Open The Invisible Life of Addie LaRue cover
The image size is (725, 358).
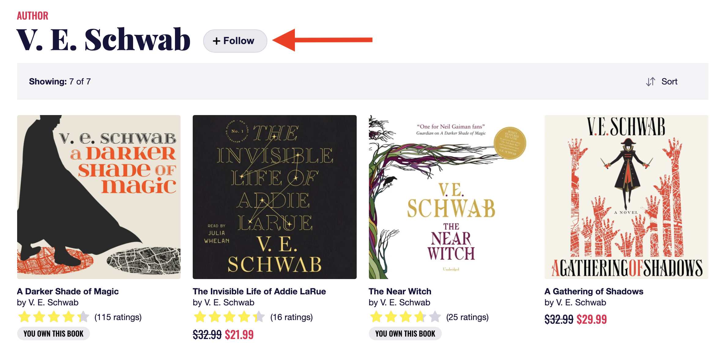[274, 197]
